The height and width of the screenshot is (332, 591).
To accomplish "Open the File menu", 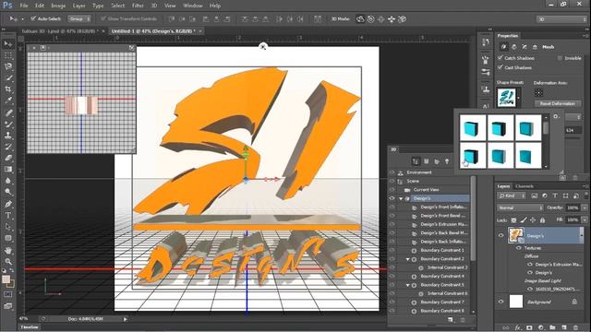I will click(24, 6).
